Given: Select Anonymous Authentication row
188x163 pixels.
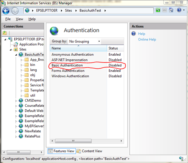Looking at the screenshot, I should pyautogui.click(x=87, y=55).
